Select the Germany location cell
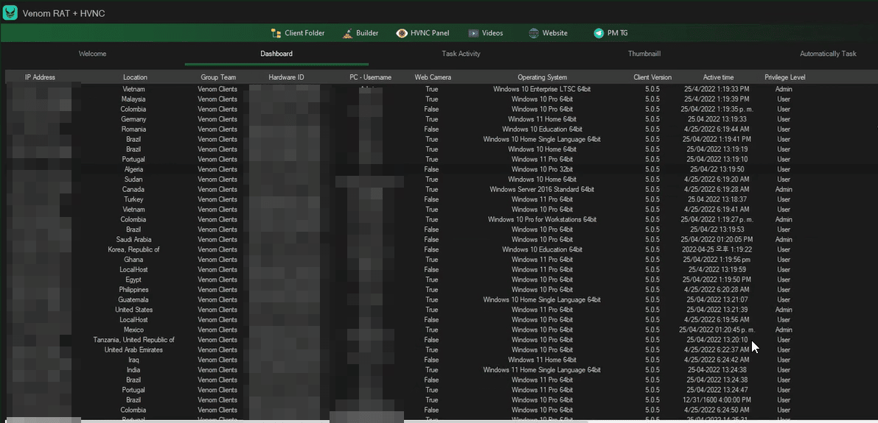 [x=134, y=119]
